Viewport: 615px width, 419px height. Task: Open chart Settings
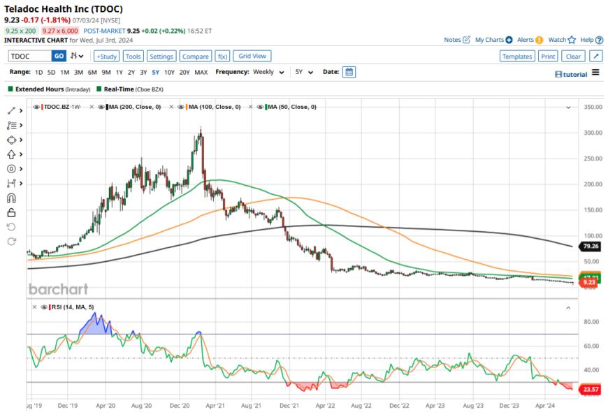click(161, 56)
